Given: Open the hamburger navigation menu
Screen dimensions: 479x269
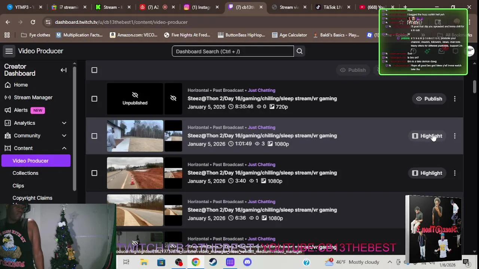Looking at the screenshot, I should tap(9, 51).
